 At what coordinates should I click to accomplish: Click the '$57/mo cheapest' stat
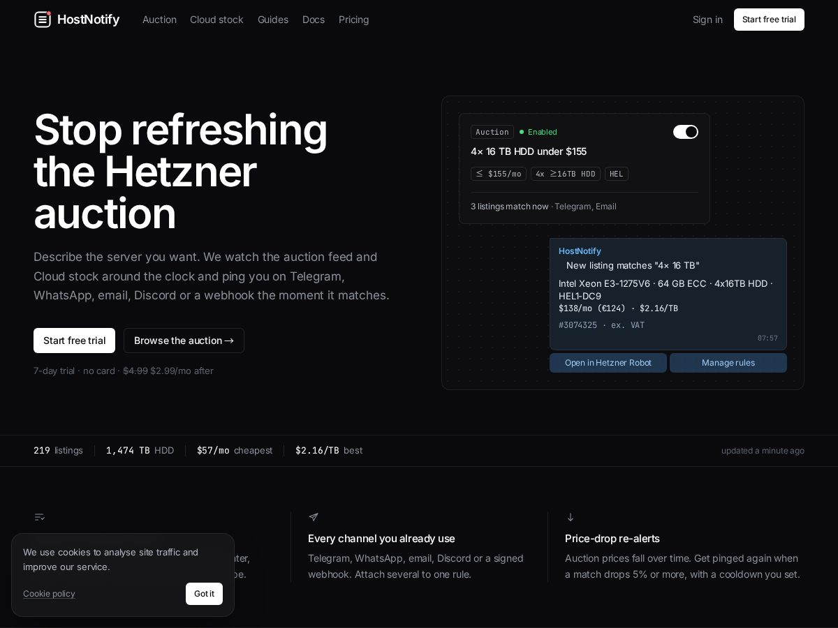235,451
